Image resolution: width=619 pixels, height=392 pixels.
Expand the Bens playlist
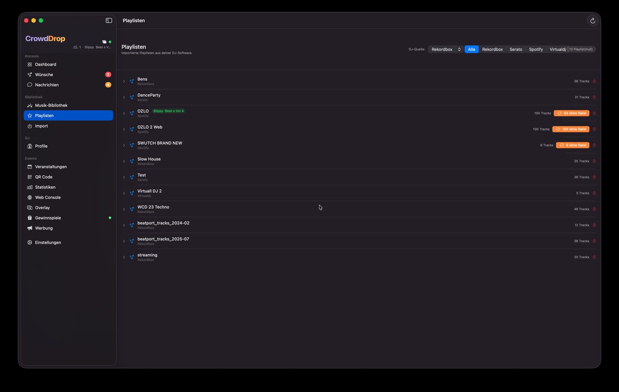(124, 81)
